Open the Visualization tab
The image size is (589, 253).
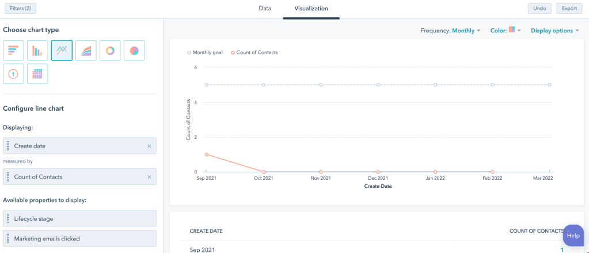(x=311, y=9)
